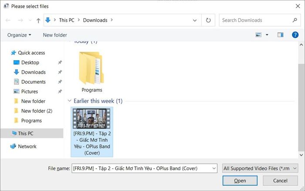The height and width of the screenshot is (191, 305).
Task: Open the File name dropdown arrow
Action: 214,168
